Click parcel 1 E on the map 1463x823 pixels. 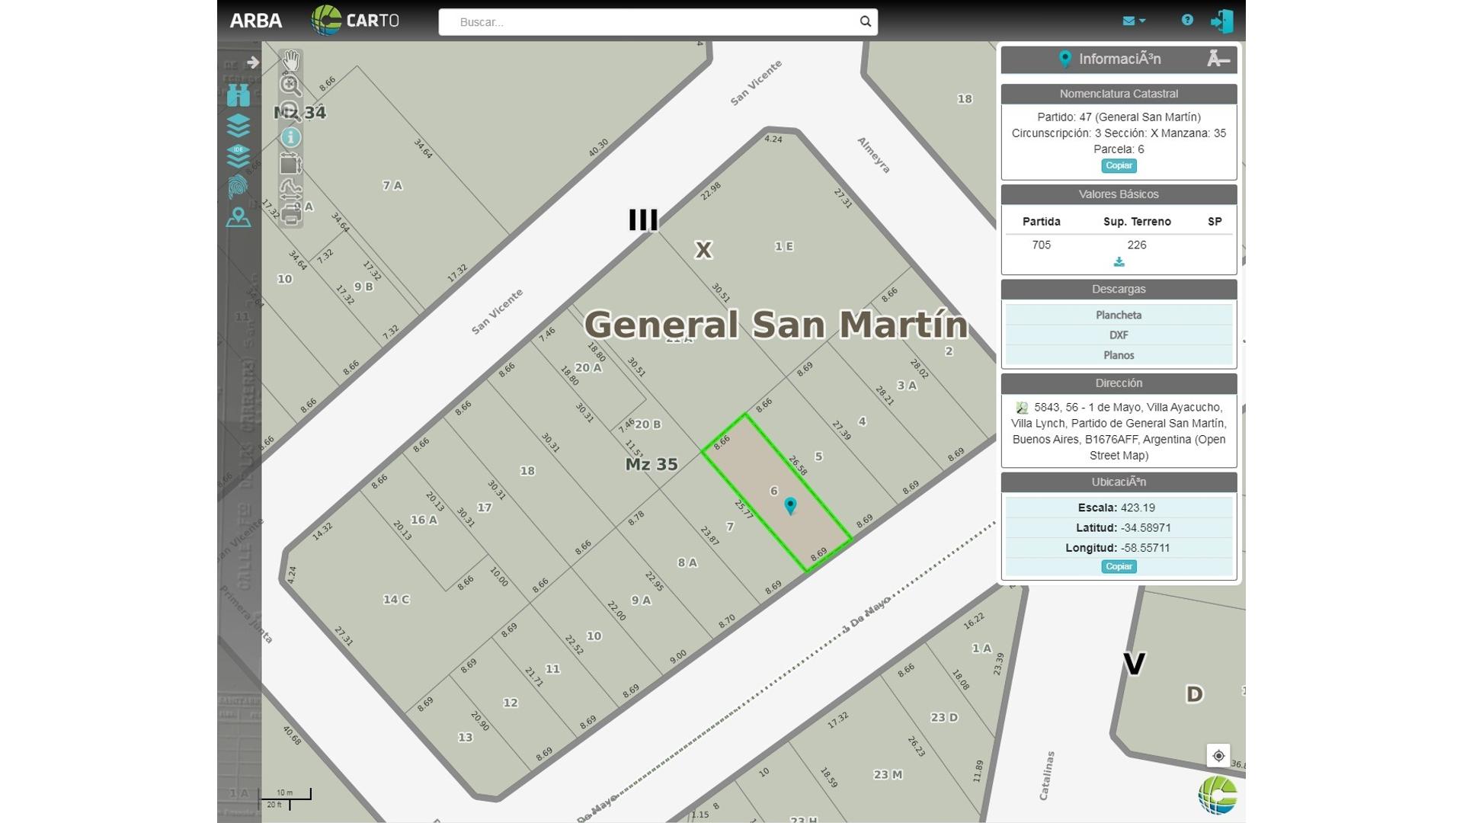pyautogui.click(x=784, y=246)
